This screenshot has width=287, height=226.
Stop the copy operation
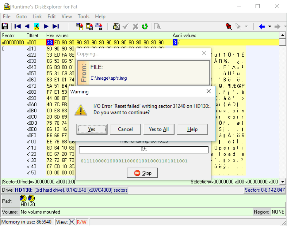143,173
